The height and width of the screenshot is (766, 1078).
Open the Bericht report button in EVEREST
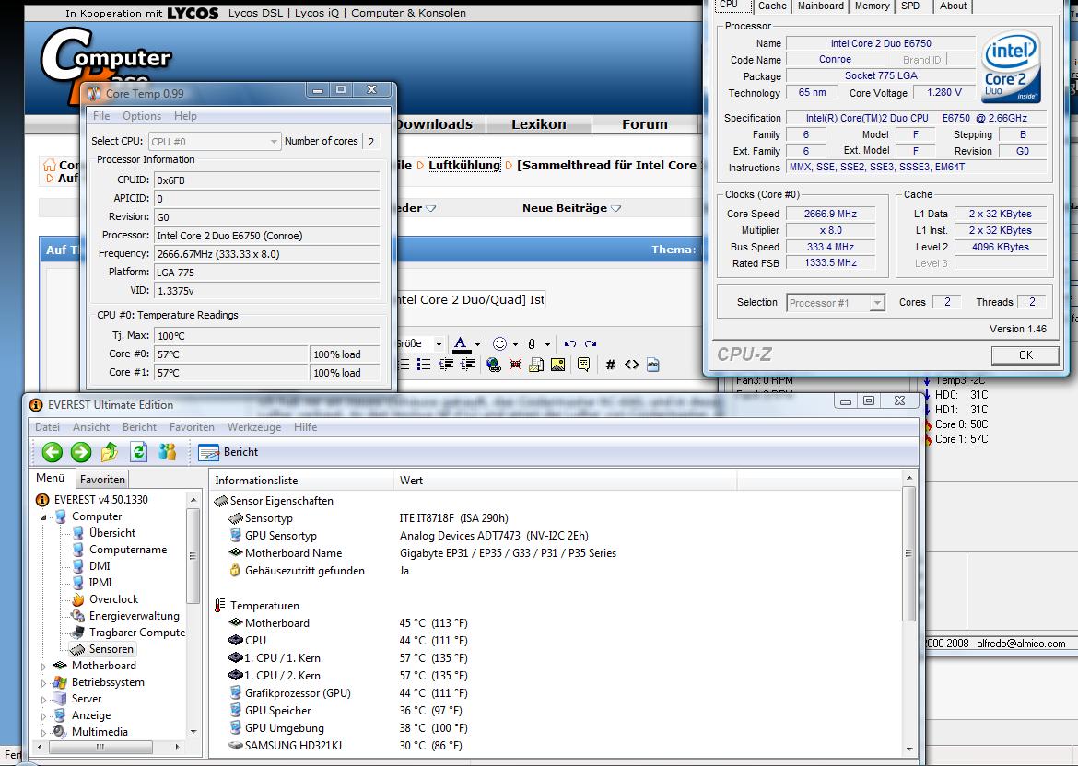click(228, 451)
